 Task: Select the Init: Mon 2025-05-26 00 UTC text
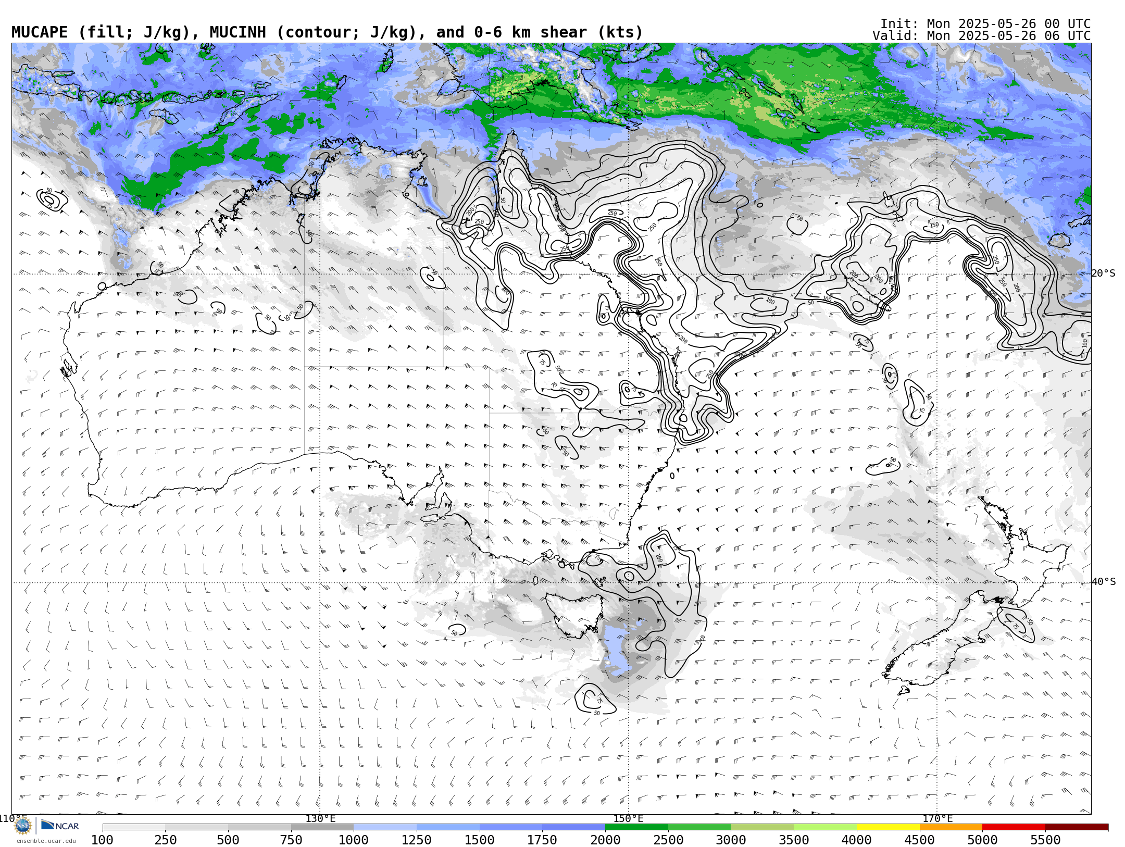tap(985, 24)
